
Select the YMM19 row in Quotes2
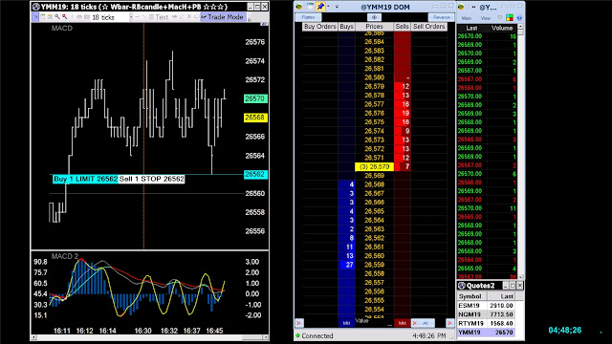[486, 333]
